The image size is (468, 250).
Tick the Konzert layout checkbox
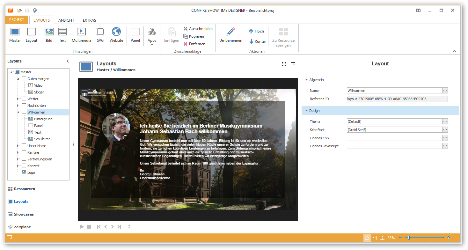coord(24,166)
